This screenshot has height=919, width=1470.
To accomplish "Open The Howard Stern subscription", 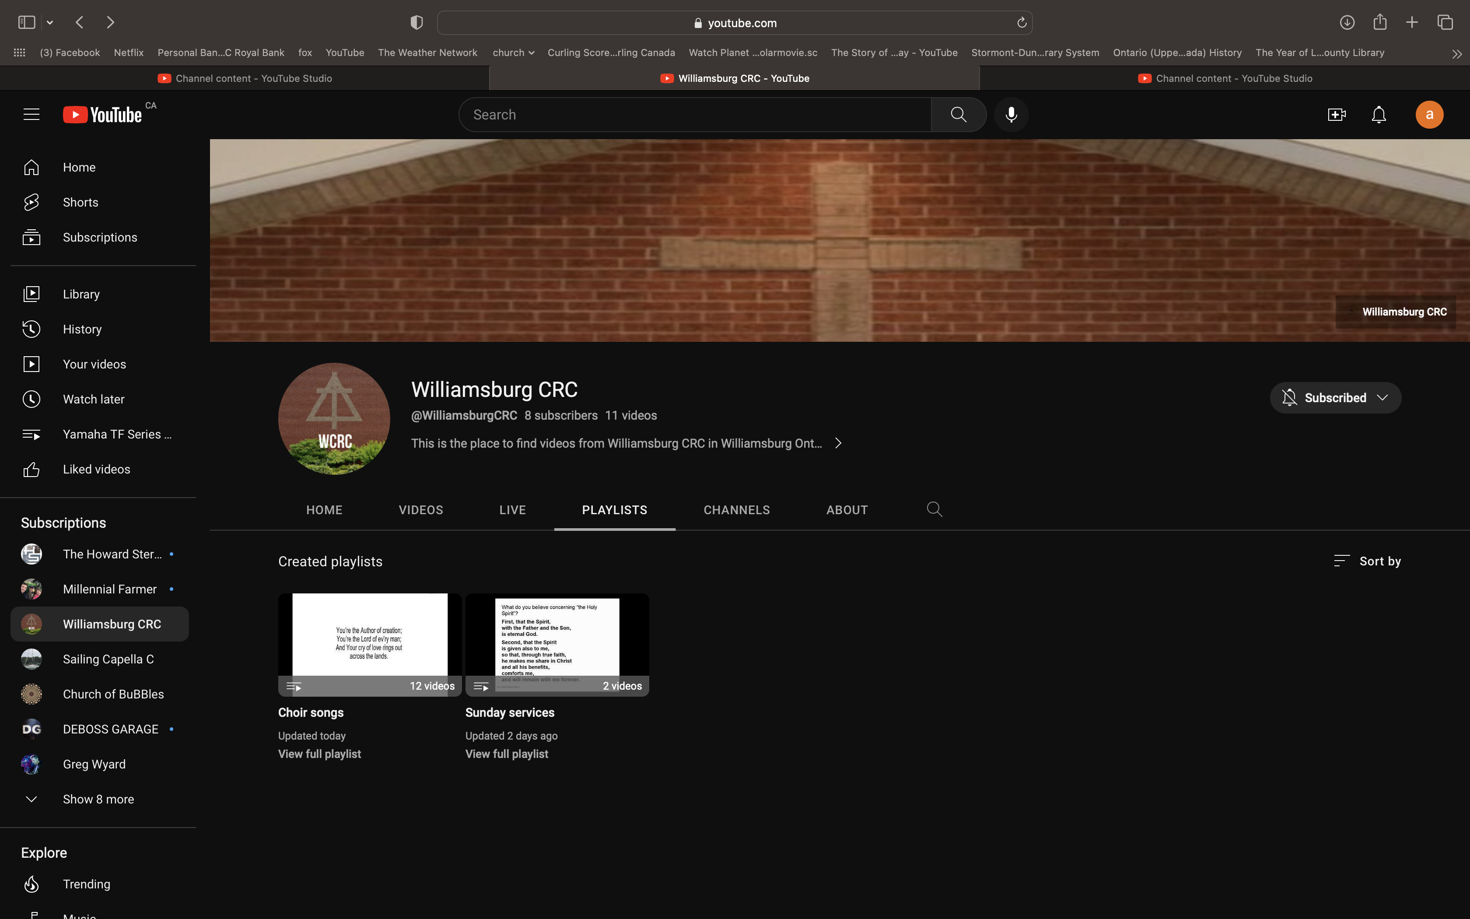I will [100, 554].
